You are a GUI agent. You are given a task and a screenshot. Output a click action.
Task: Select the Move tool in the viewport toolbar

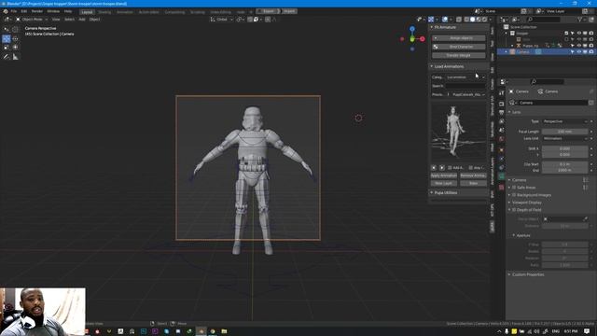(x=7, y=38)
